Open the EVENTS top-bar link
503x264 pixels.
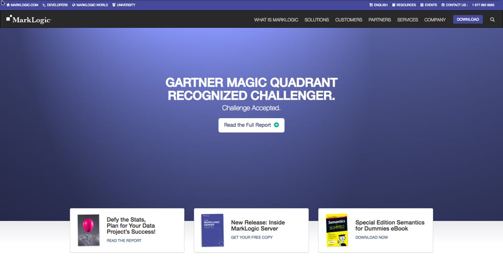(x=431, y=5)
